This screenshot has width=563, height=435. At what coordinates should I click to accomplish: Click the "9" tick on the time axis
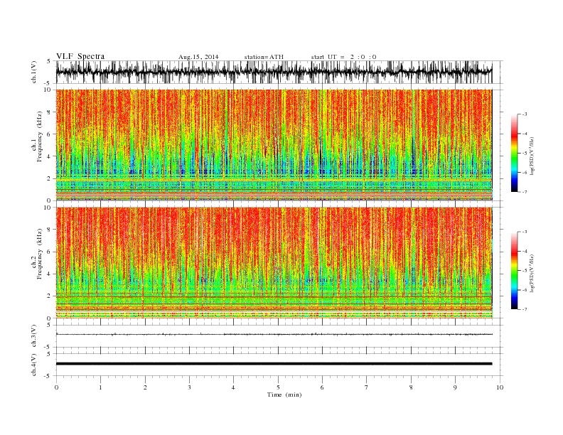point(455,387)
